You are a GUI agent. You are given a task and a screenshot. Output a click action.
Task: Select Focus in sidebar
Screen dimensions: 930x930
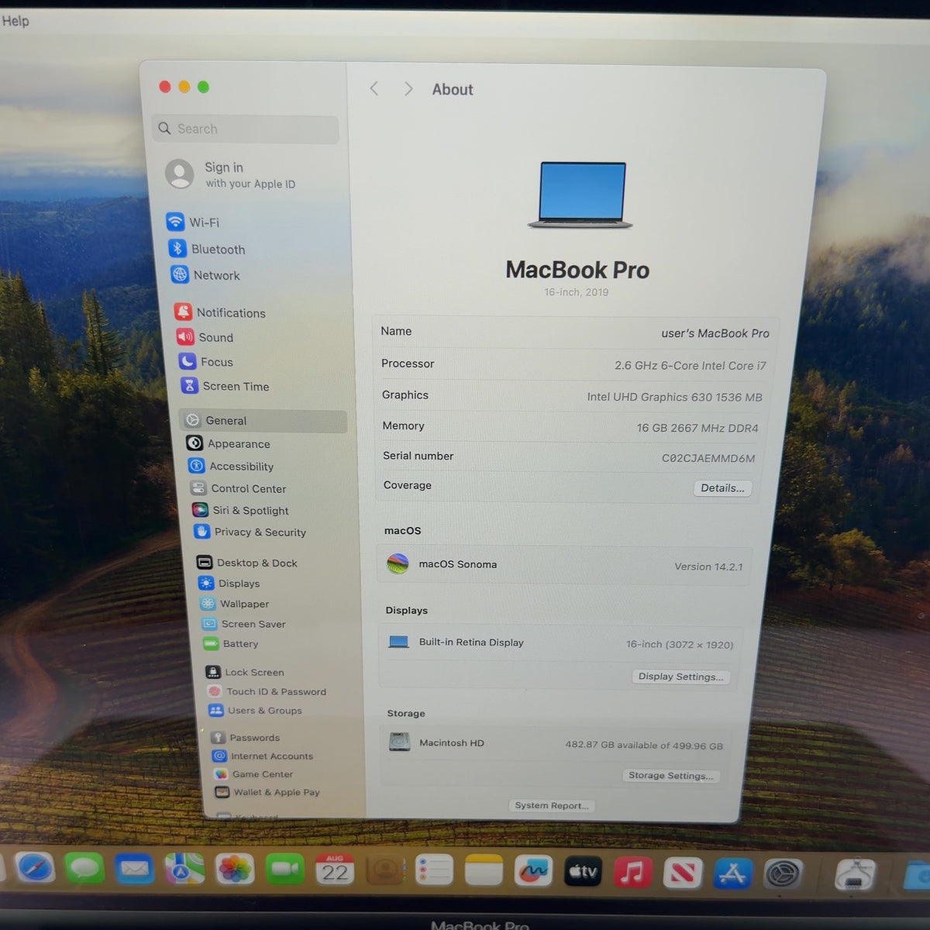pyautogui.click(x=206, y=362)
